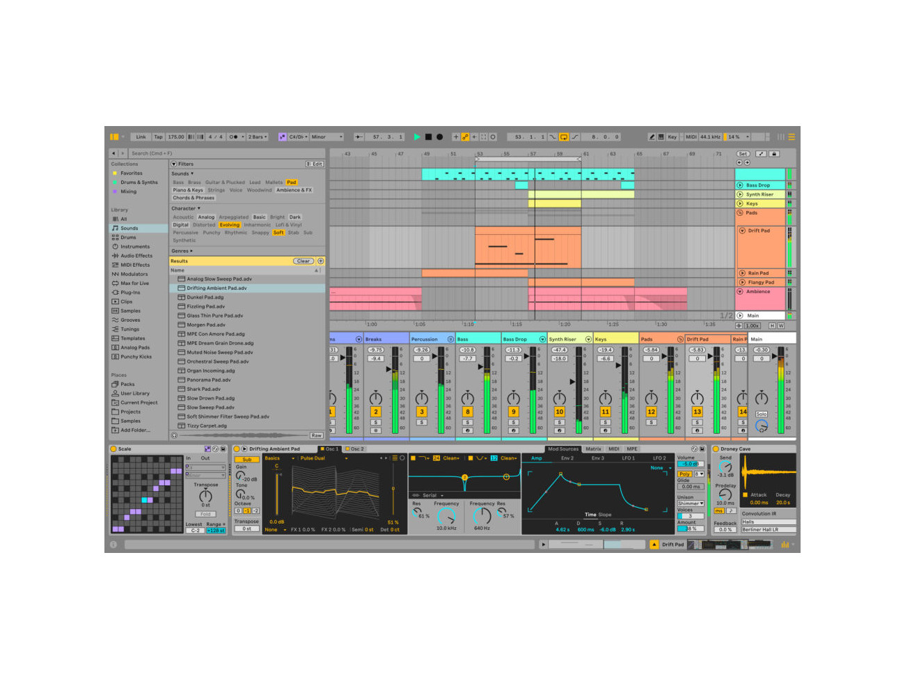Start playback with the green Play button
905x679 pixels.
(417, 137)
